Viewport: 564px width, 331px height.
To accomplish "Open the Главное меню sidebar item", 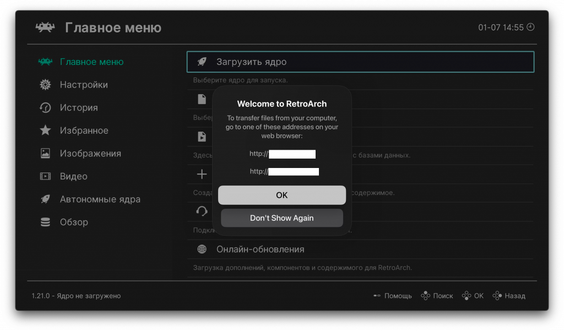I will coord(91,62).
